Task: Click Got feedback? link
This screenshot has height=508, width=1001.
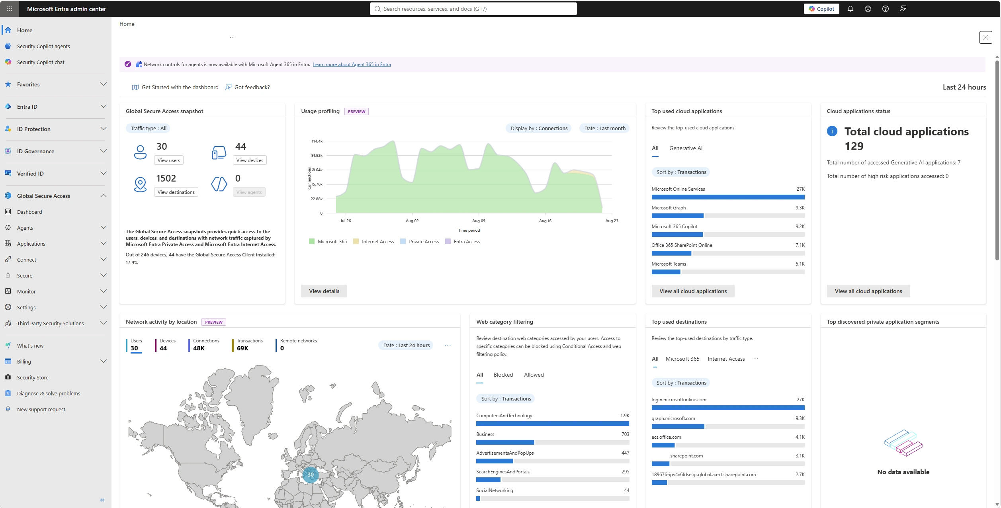Action: (247, 87)
